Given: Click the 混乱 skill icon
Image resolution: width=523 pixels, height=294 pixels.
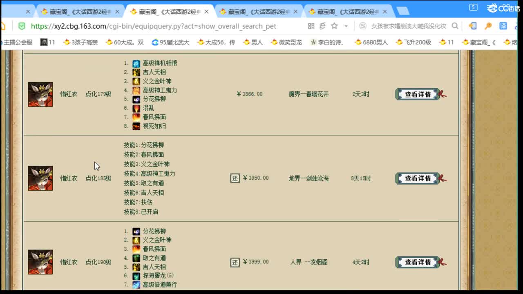Looking at the screenshot, I should click(136, 108).
